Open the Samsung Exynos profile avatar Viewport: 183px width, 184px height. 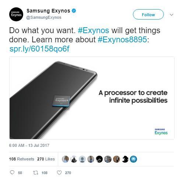pos(16,14)
